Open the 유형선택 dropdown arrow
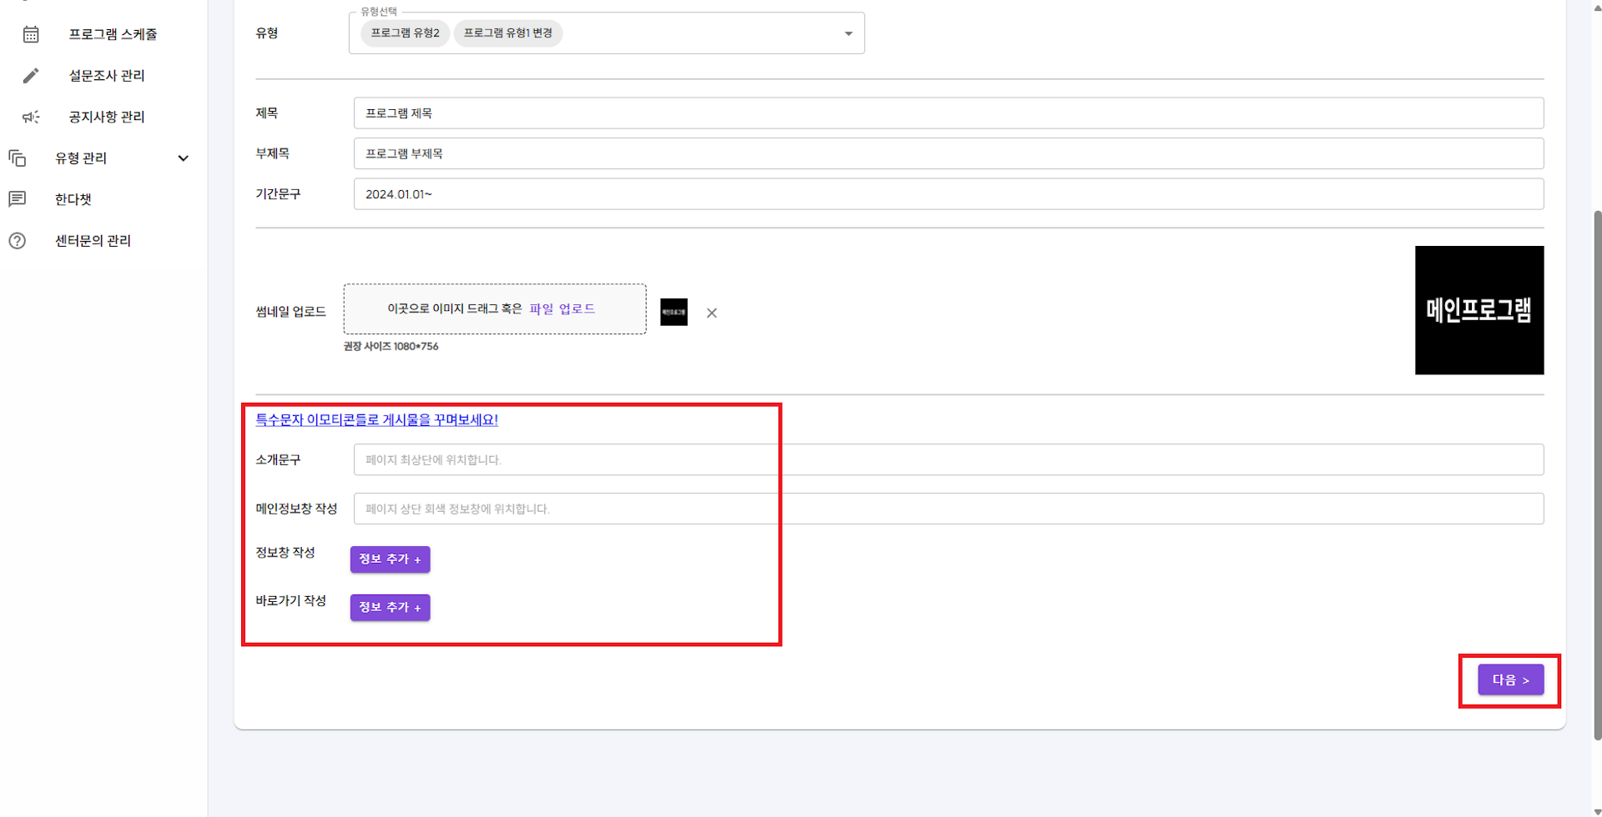Screen dimensions: 1602x817 [x=848, y=33]
